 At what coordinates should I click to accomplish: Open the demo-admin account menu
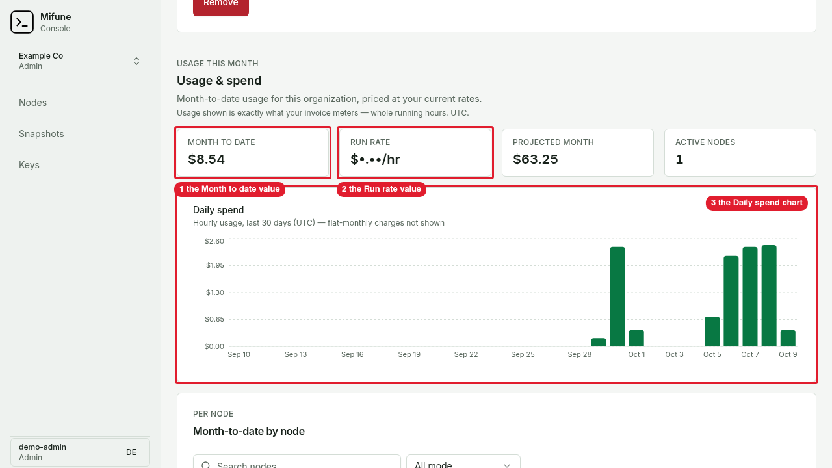click(80, 452)
